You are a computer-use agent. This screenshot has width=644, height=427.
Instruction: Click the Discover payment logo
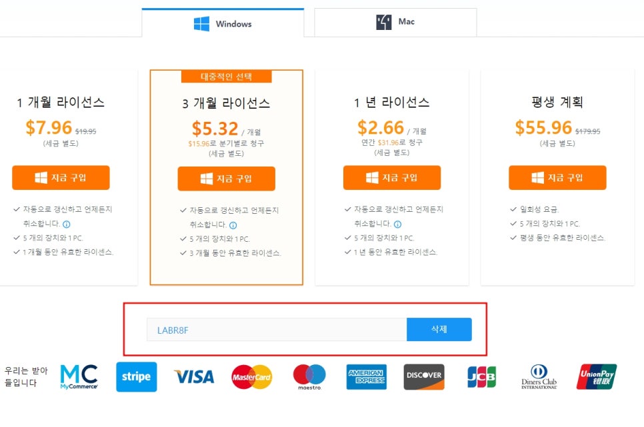pyautogui.click(x=424, y=377)
